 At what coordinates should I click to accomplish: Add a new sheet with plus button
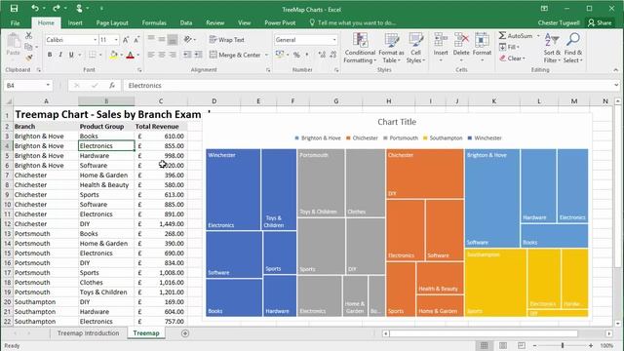(185, 333)
